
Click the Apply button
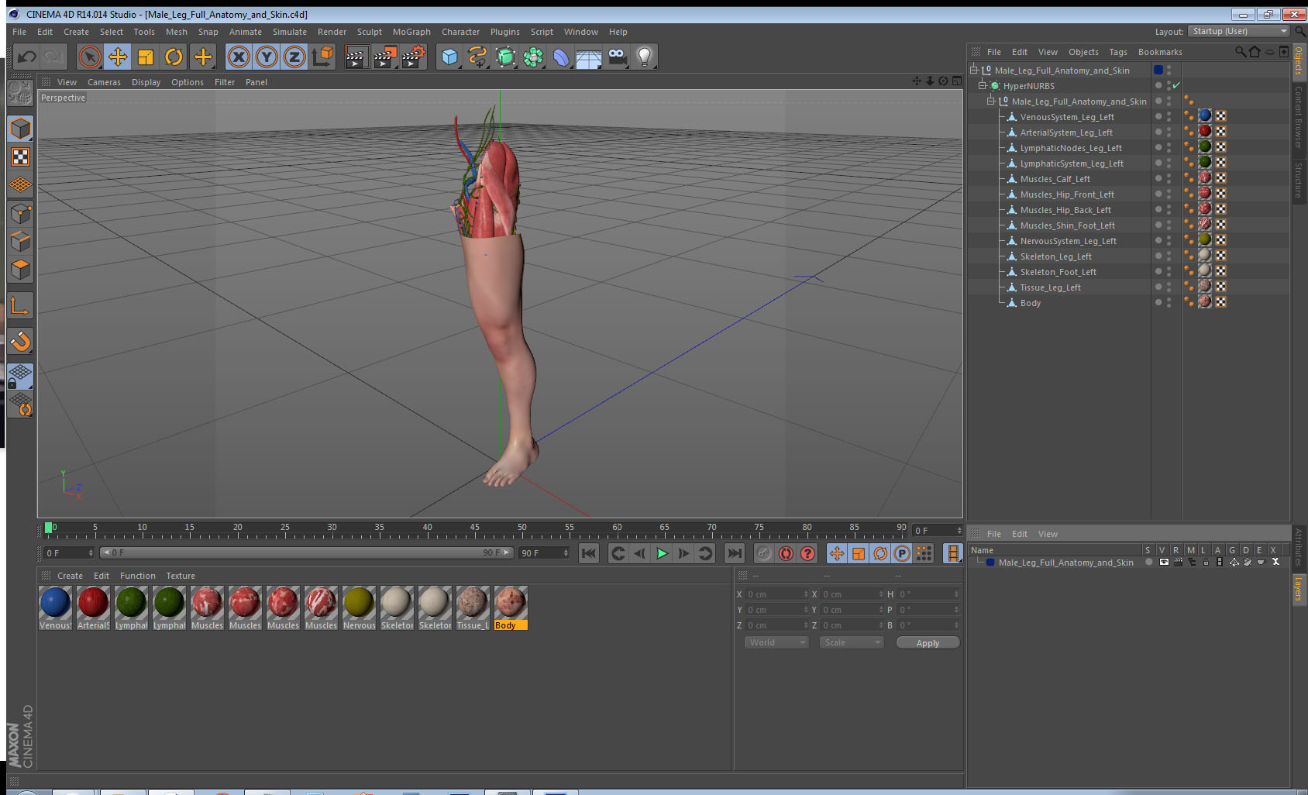coord(928,643)
